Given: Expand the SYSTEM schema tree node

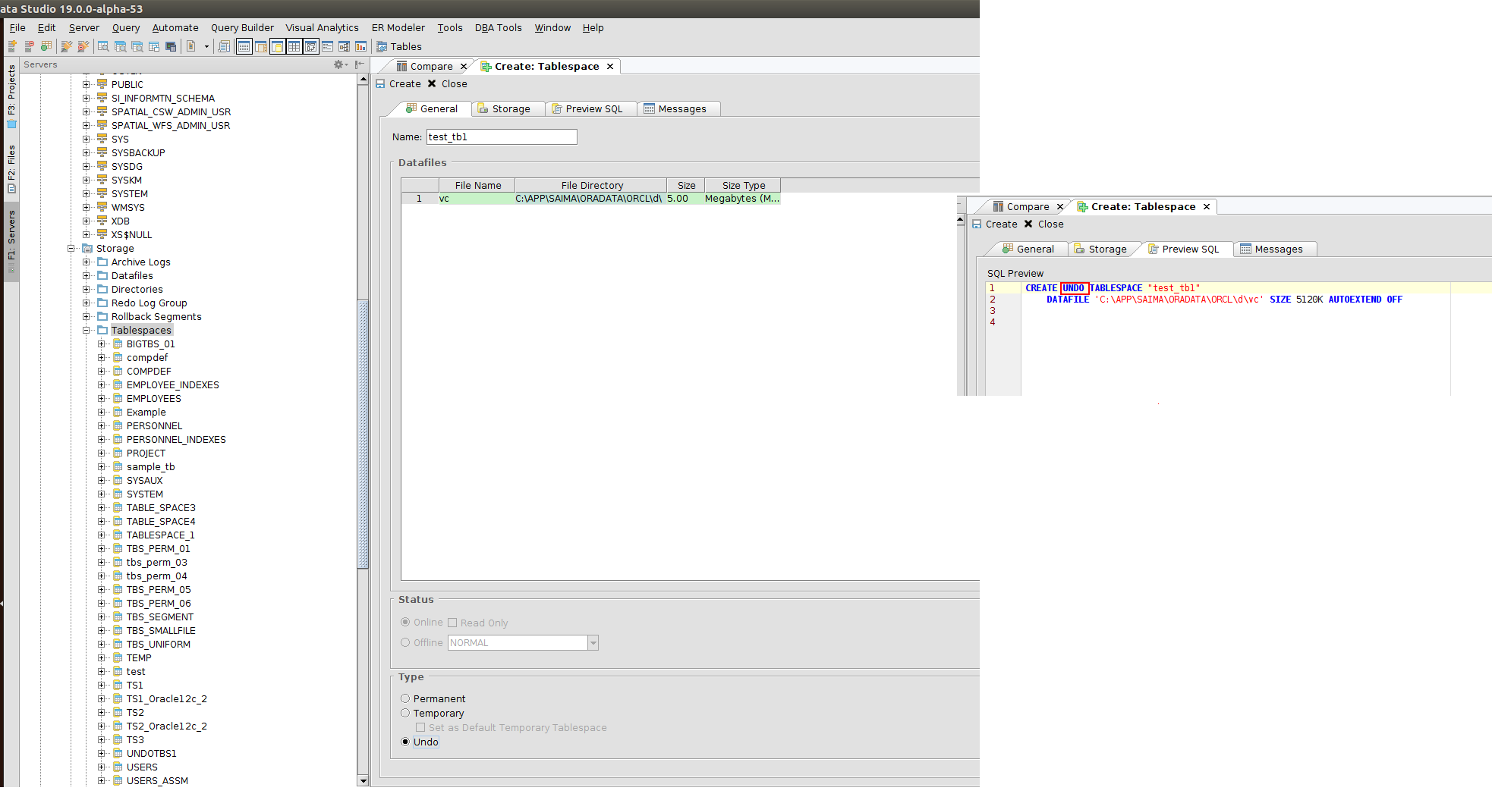Looking at the screenshot, I should [x=87, y=194].
